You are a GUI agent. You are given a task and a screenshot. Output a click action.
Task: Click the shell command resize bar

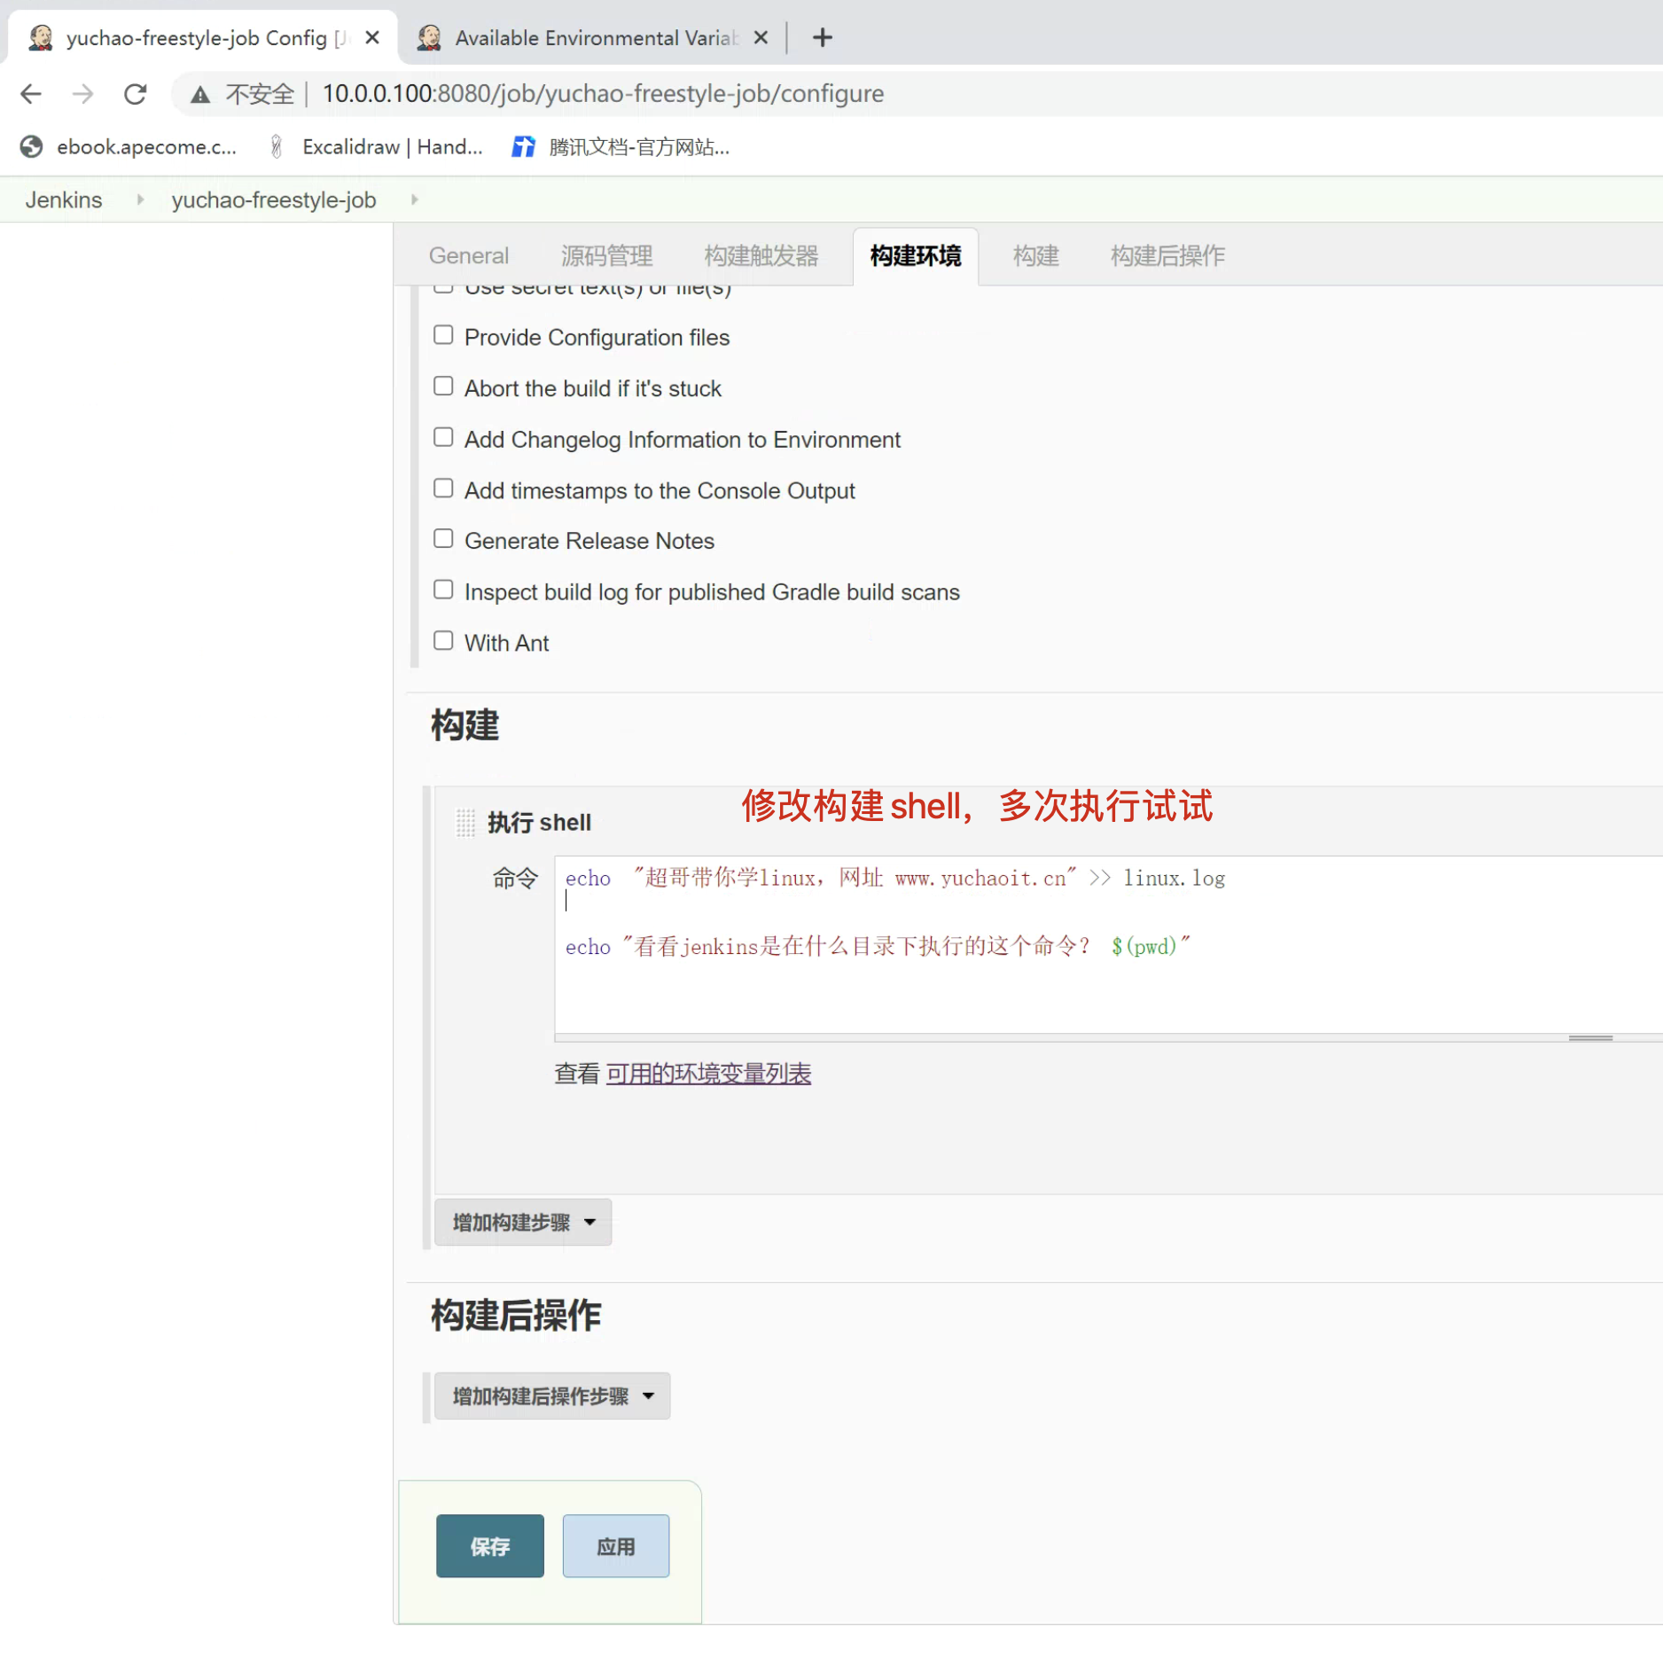point(1590,1037)
